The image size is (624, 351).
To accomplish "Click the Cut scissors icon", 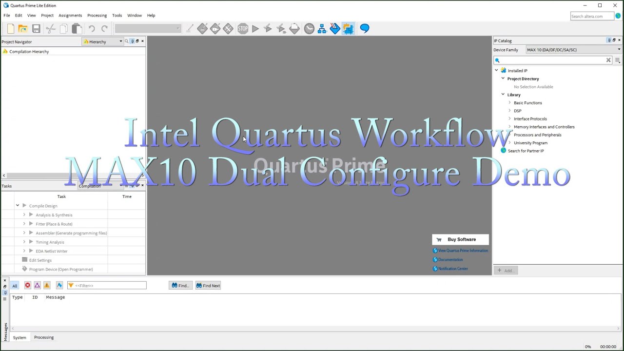I will pos(50,29).
